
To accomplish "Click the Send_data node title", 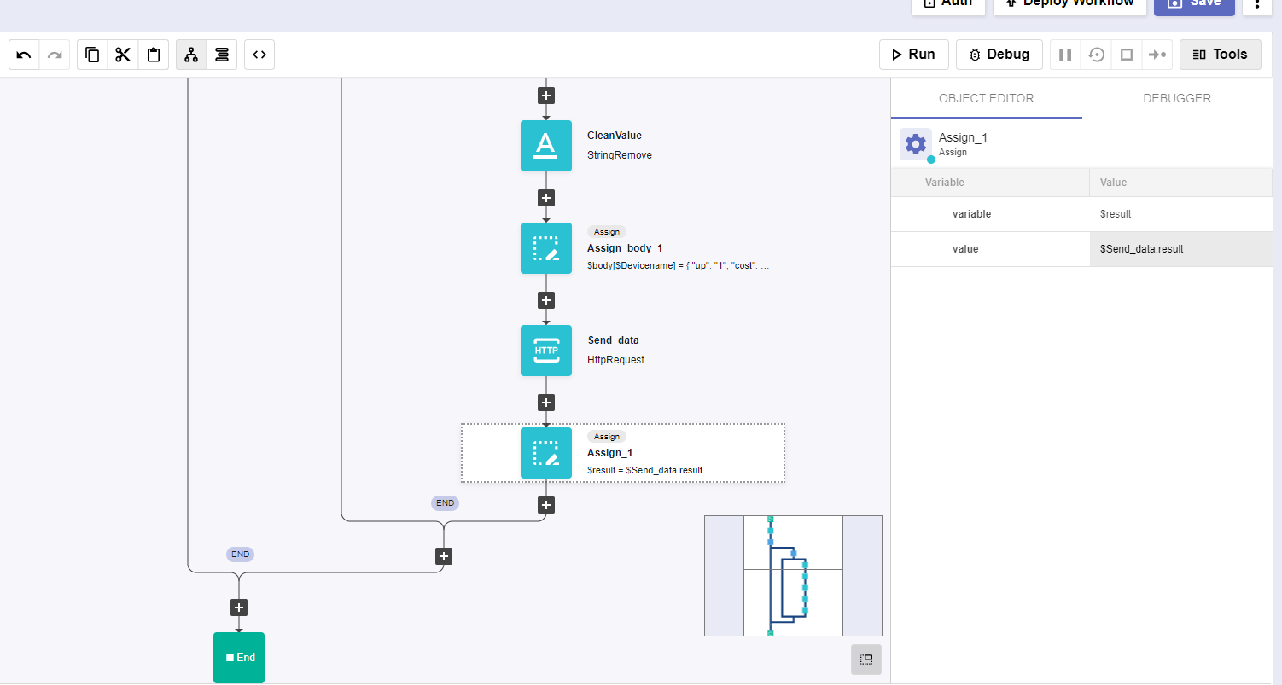I will (613, 340).
